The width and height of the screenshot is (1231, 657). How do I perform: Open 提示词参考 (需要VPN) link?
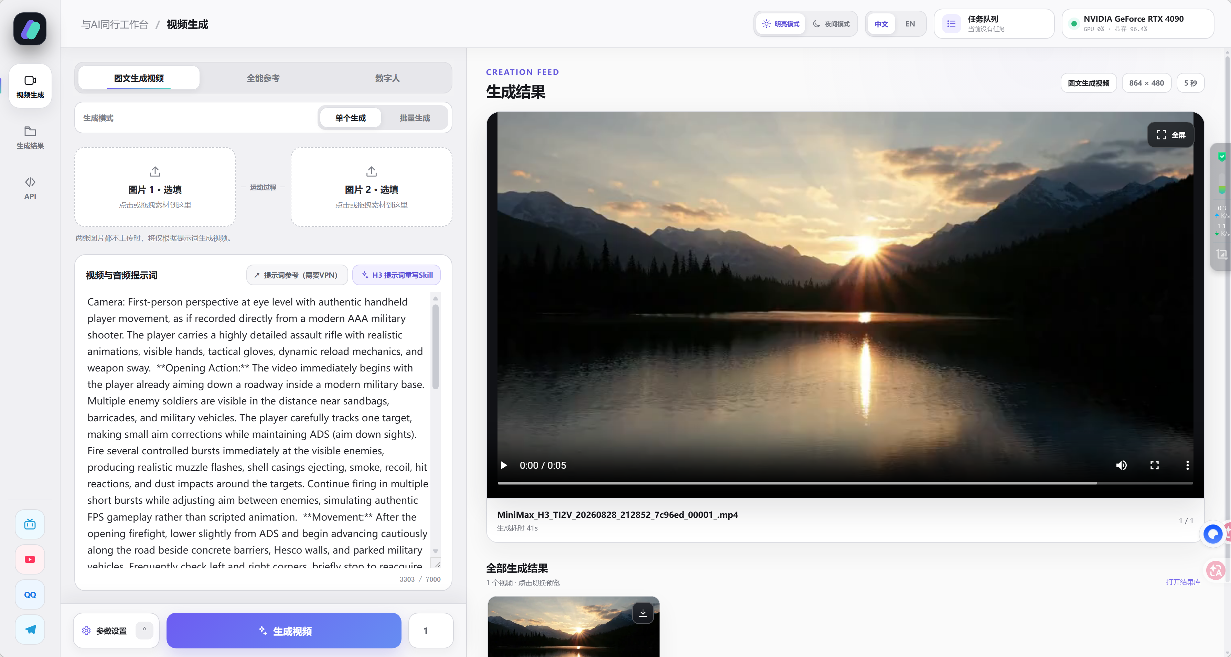pyautogui.click(x=297, y=275)
